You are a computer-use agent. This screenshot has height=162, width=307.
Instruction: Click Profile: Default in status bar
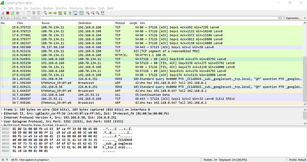pyautogui.click(x=298, y=159)
